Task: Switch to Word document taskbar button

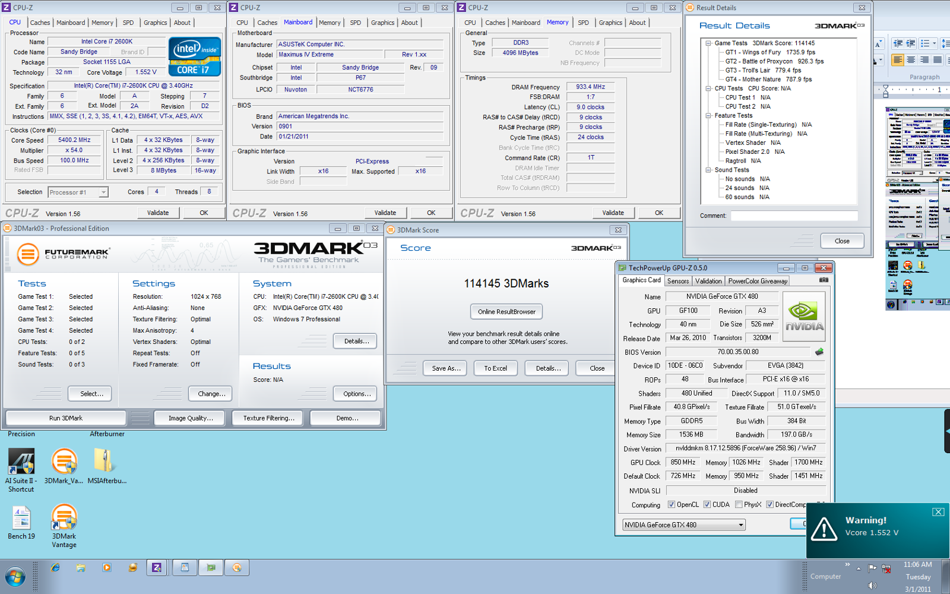Action: (185, 568)
